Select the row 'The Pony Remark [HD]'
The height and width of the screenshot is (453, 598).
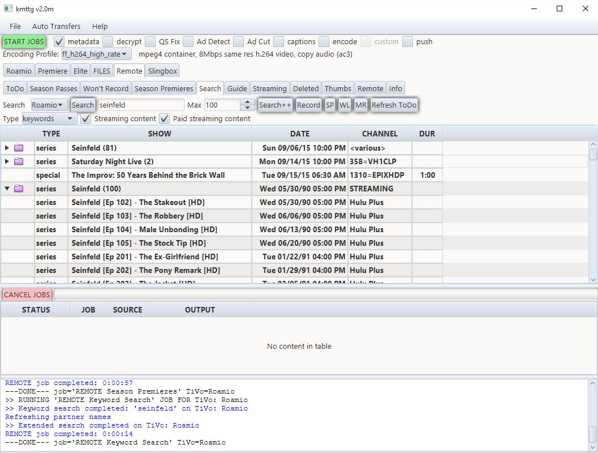click(221, 270)
